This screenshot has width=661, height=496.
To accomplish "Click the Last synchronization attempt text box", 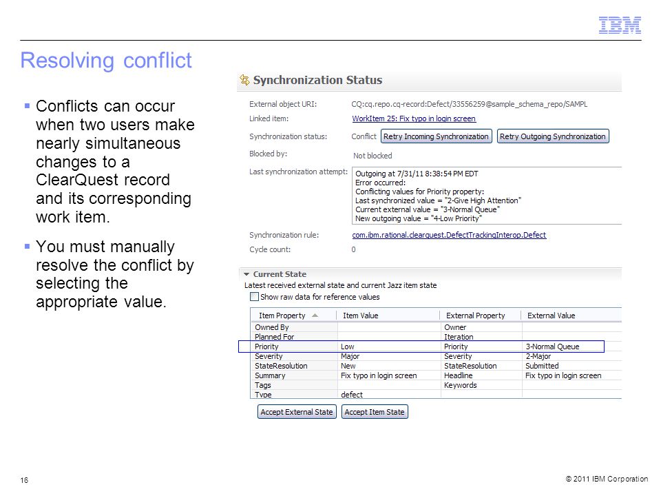I will [x=487, y=196].
